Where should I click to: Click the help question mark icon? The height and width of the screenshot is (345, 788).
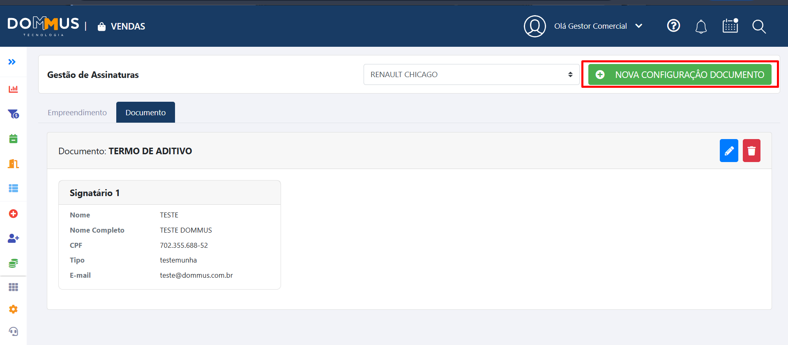click(x=673, y=26)
